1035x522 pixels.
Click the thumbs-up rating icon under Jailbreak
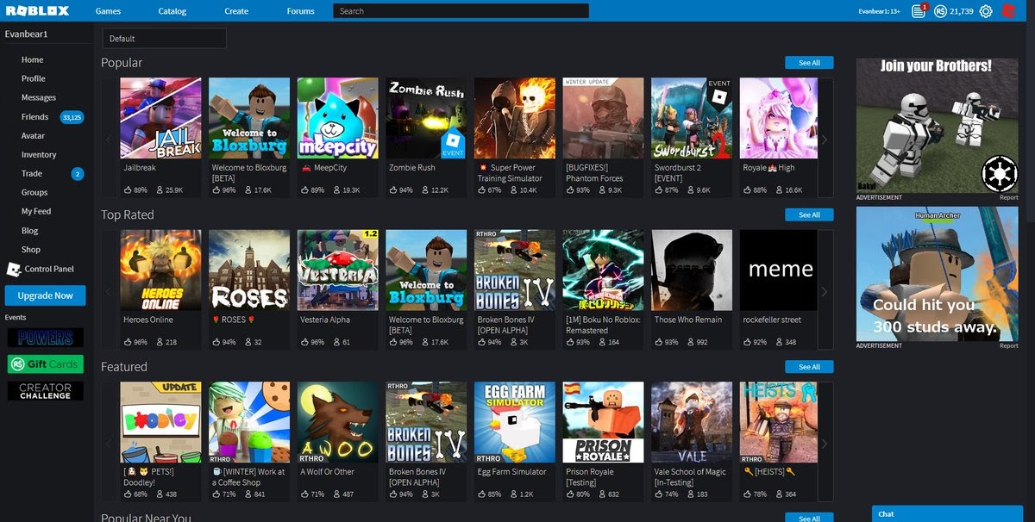point(129,190)
